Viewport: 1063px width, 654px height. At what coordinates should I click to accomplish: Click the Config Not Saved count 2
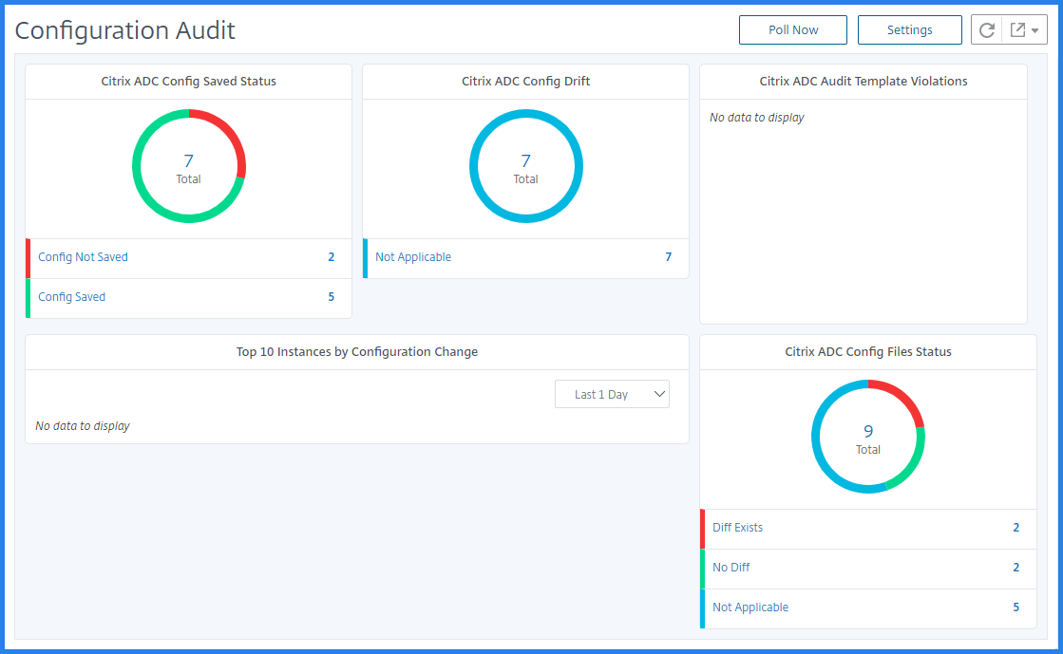(332, 257)
